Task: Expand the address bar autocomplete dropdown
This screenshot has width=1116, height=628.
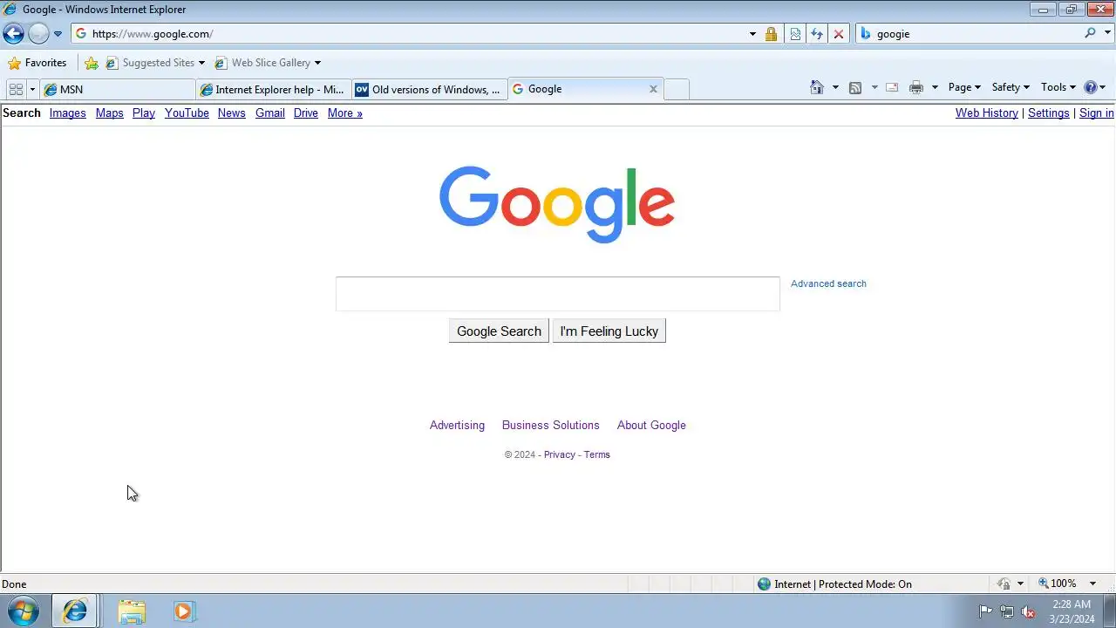Action: [752, 34]
